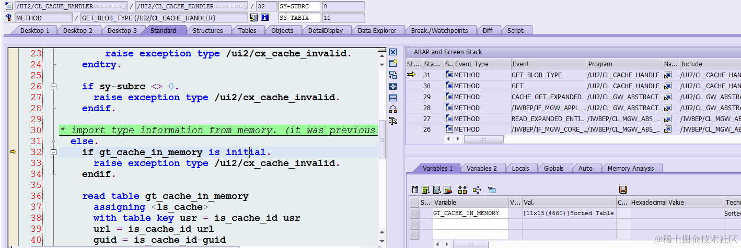
Task: Click the Variable column header
Action: (470, 202)
